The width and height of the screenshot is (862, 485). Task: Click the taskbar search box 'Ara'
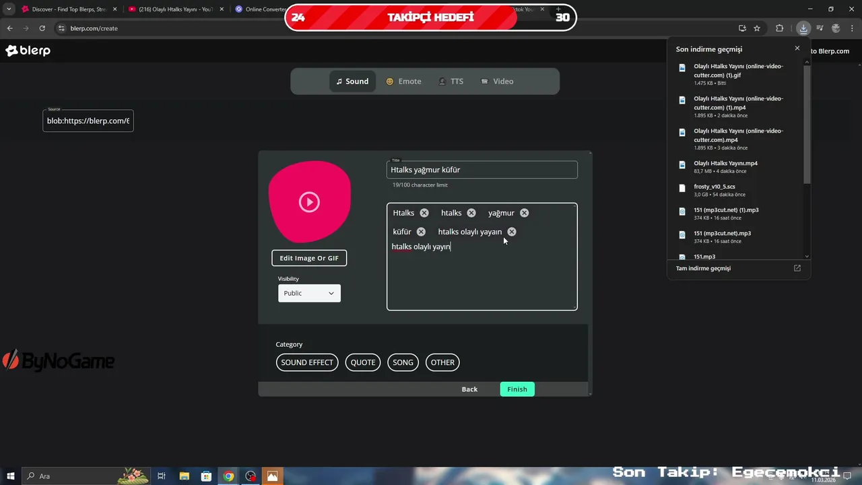point(88,476)
